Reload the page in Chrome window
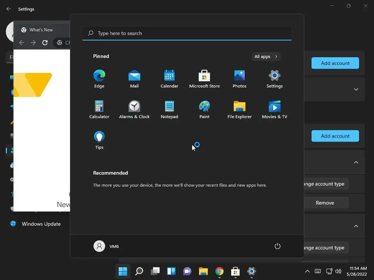 click(x=45, y=43)
